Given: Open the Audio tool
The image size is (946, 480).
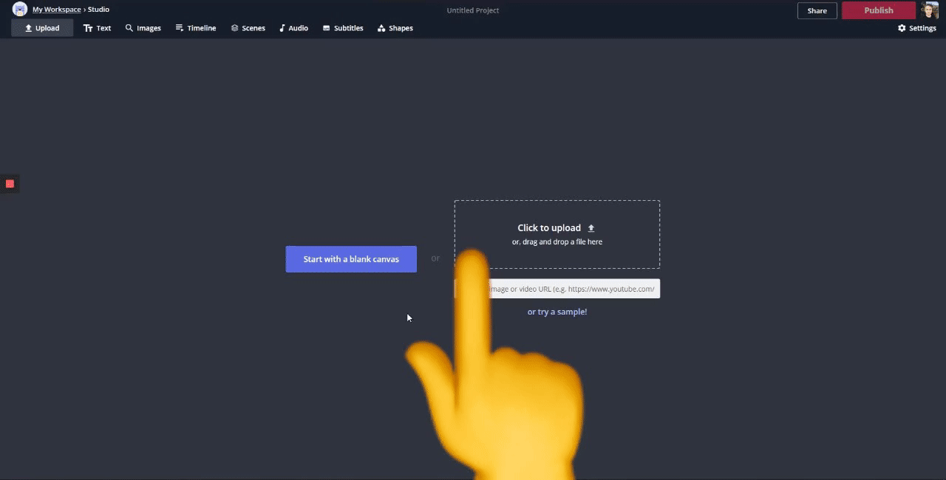Looking at the screenshot, I should (293, 28).
